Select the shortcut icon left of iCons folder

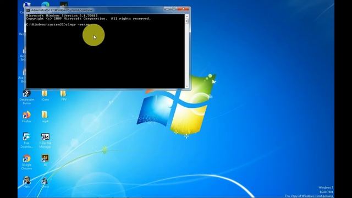(26, 97)
